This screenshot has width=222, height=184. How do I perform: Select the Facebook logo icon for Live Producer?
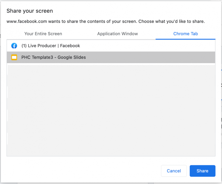coord(14,46)
